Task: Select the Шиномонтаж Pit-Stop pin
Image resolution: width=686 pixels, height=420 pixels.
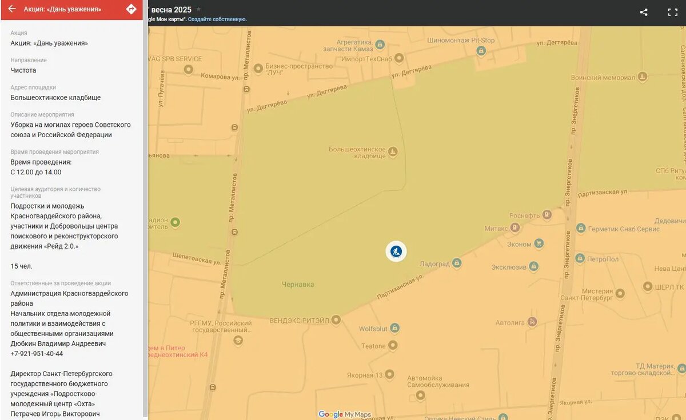Action: tap(481, 51)
